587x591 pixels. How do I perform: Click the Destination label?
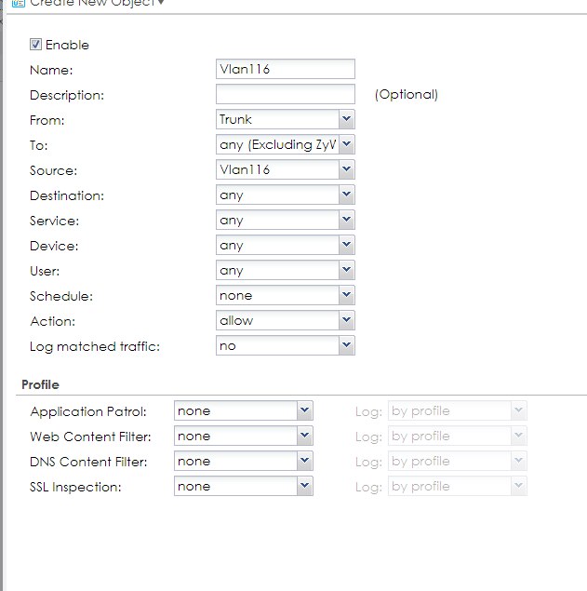[67, 195]
